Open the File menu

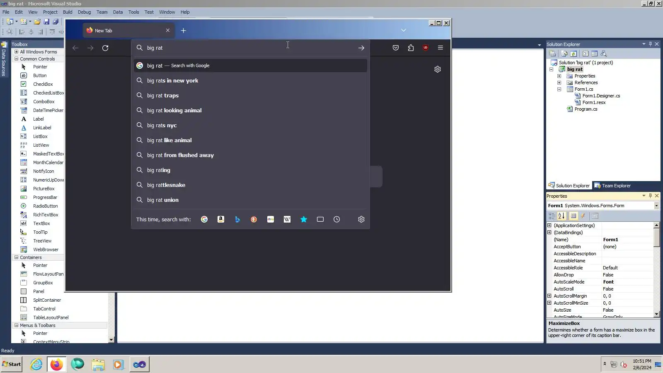coord(6,12)
